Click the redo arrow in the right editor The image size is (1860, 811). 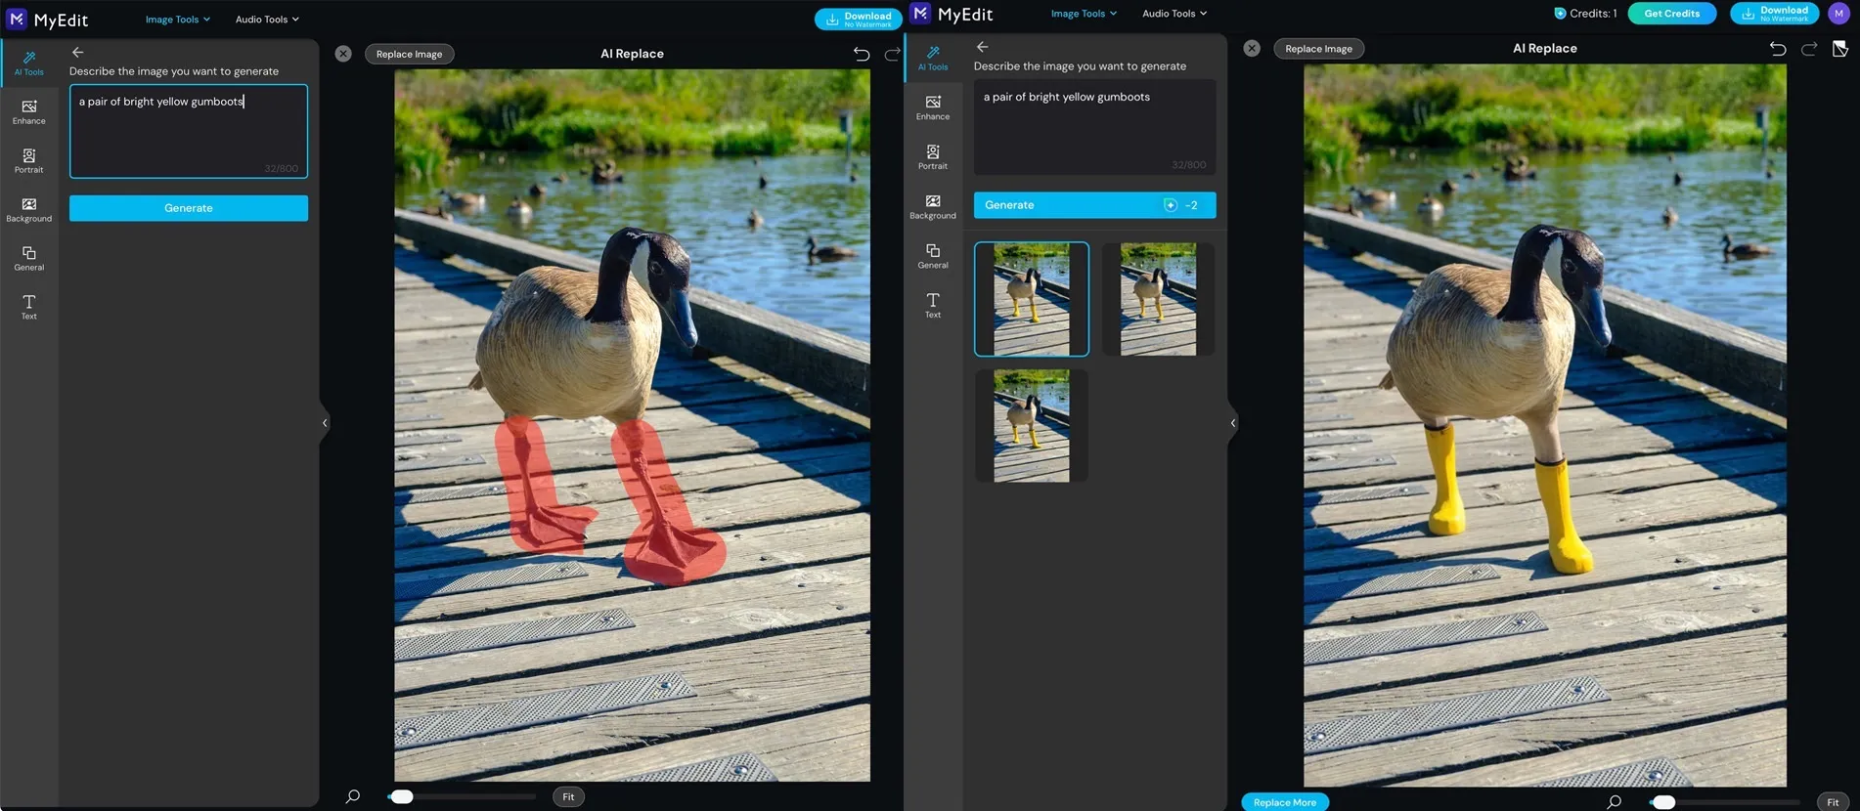(x=1809, y=49)
